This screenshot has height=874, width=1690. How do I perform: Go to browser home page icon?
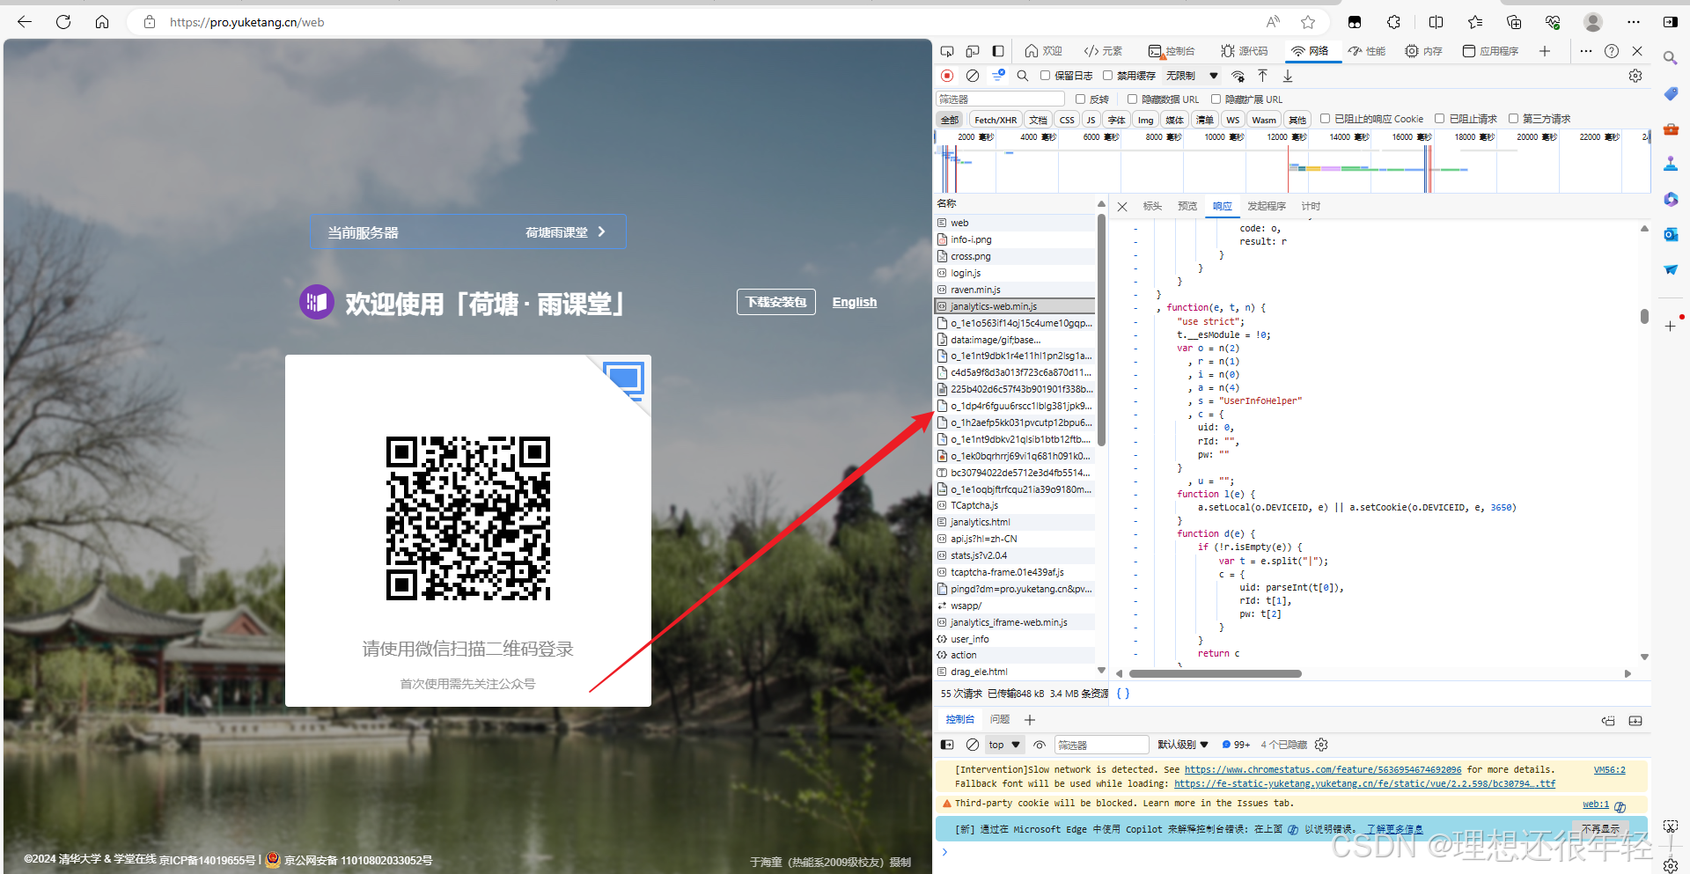[x=102, y=22]
